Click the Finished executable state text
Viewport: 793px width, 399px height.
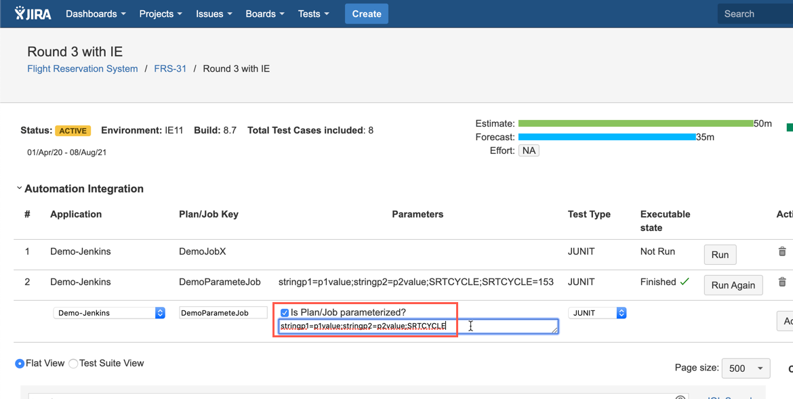point(658,282)
